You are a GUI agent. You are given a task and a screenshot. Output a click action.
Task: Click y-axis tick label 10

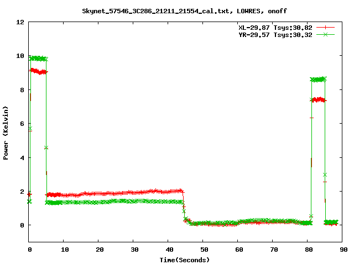tap(20, 56)
